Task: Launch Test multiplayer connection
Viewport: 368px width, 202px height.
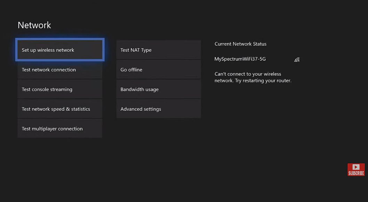Action: pos(59,128)
